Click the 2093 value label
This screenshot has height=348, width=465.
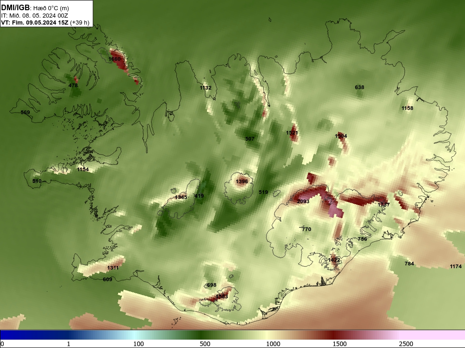(x=303, y=201)
